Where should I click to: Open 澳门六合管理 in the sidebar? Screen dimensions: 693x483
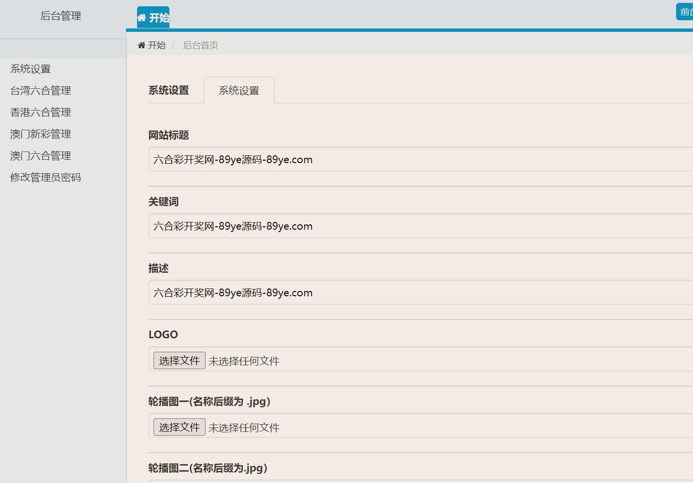(x=41, y=156)
